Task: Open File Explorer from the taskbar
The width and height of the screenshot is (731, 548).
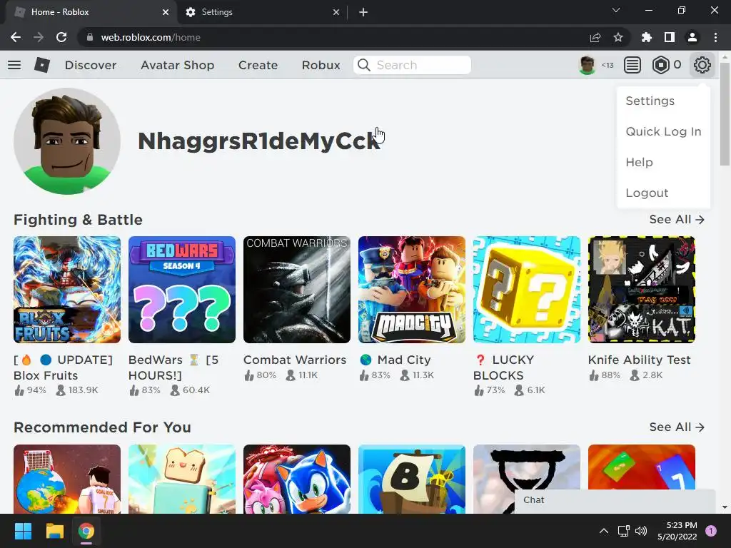Action: pyautogui.click(x=54, y=531)
